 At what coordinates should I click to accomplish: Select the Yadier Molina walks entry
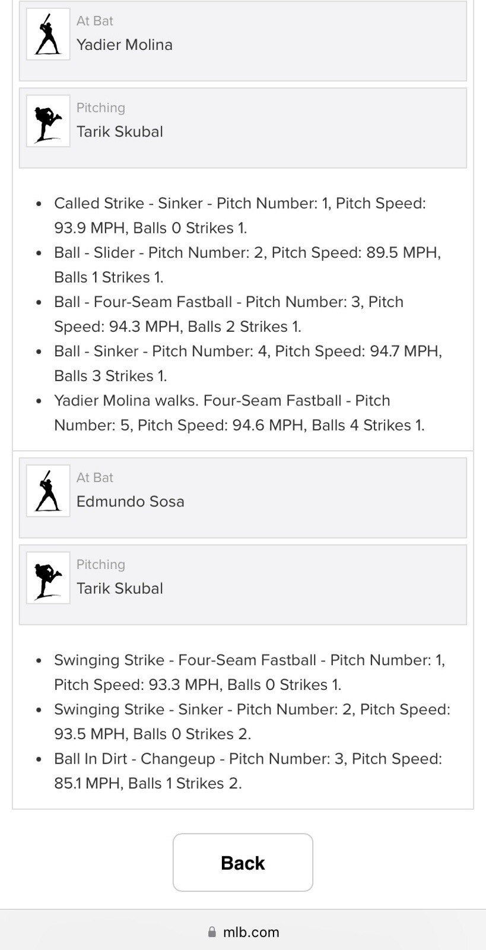pos(239,413)
